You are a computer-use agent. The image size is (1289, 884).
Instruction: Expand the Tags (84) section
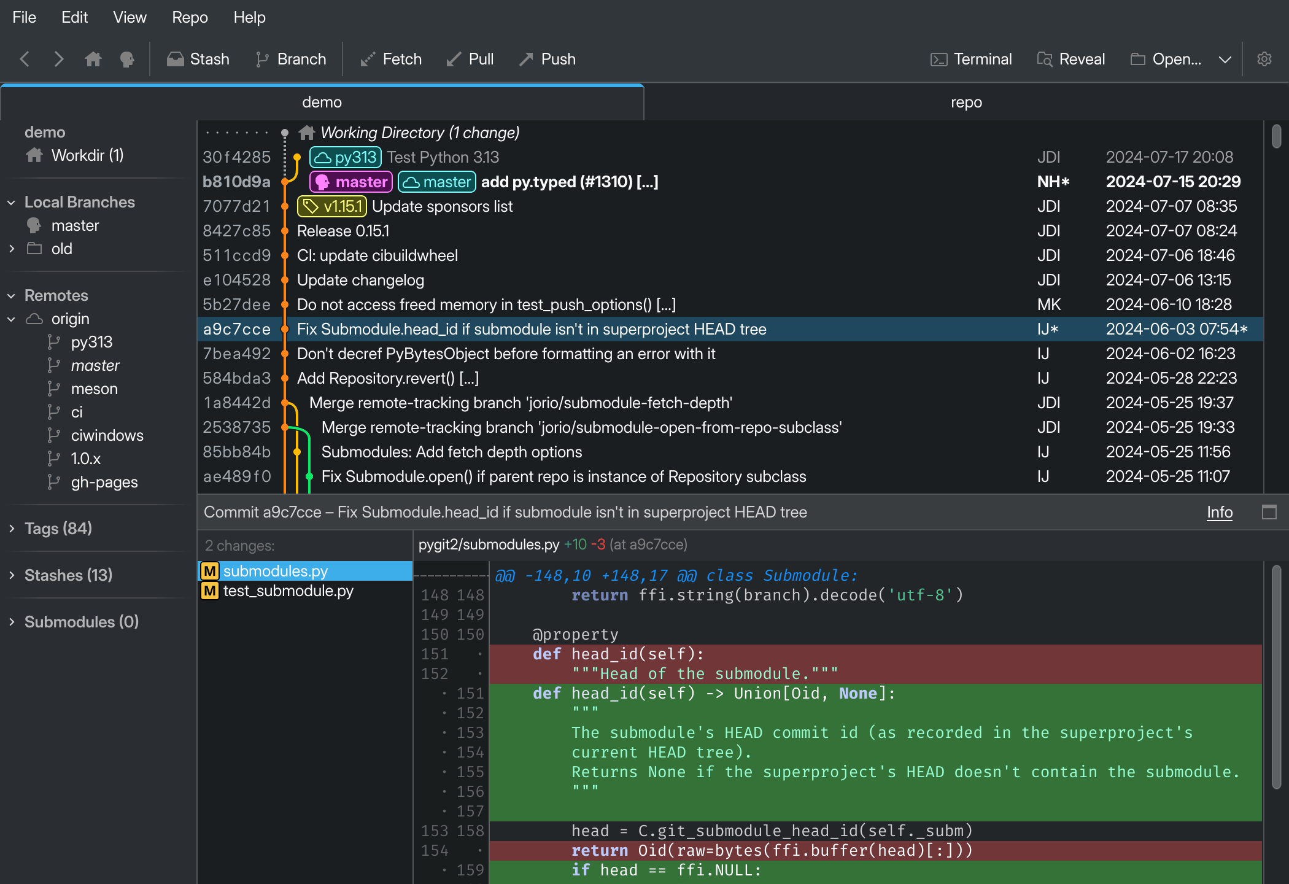coord(11,529)
